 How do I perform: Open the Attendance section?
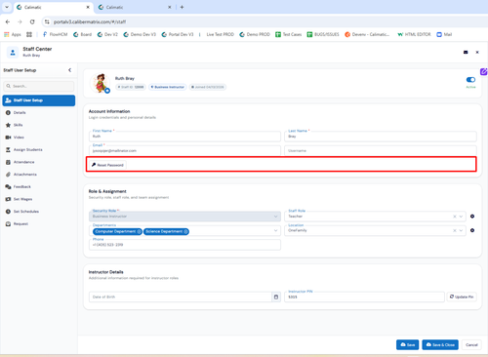coord(39,162)
